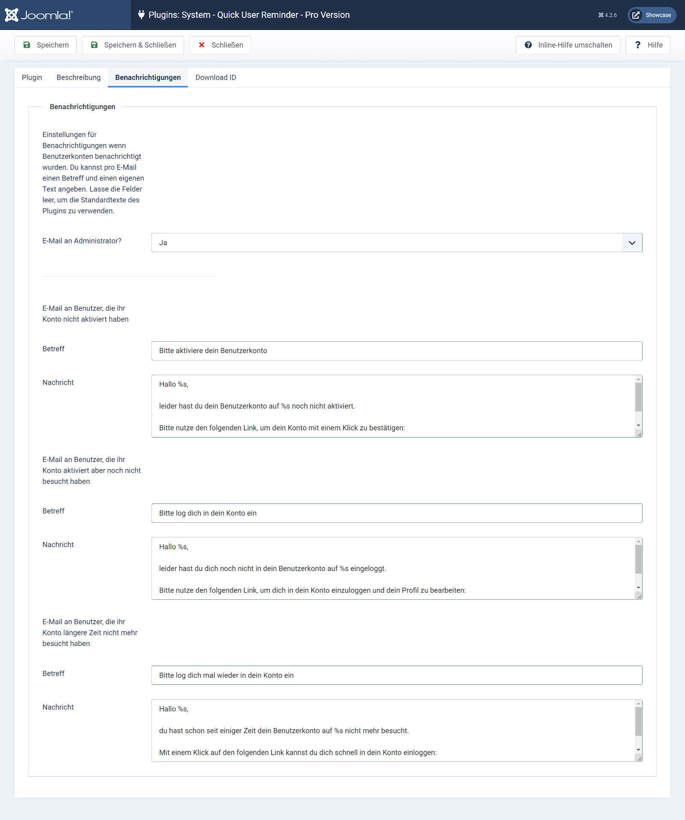
Task: Click the Joomla logo icon
Action: click(12, 15)
